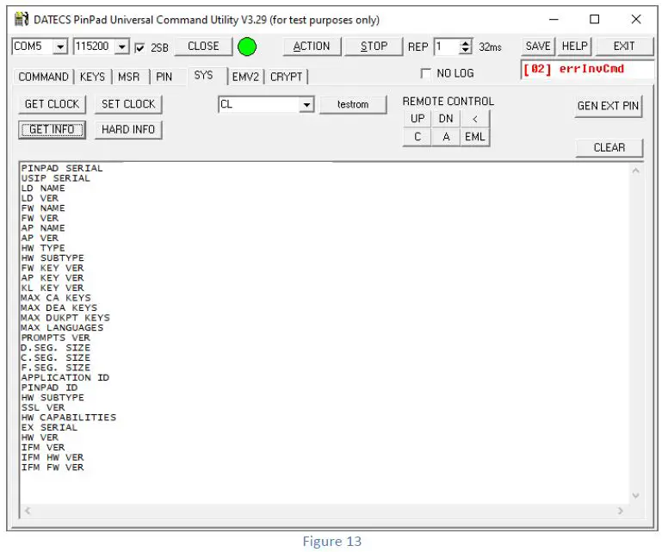The image size is (662, 552).
Task: Click the green connection status indicator
Action: [x=247, y=47]
